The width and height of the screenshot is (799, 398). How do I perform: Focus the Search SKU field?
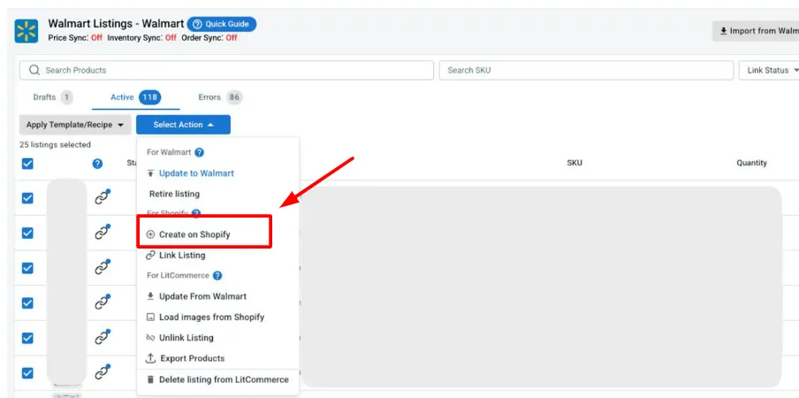(x=586, y=71)
